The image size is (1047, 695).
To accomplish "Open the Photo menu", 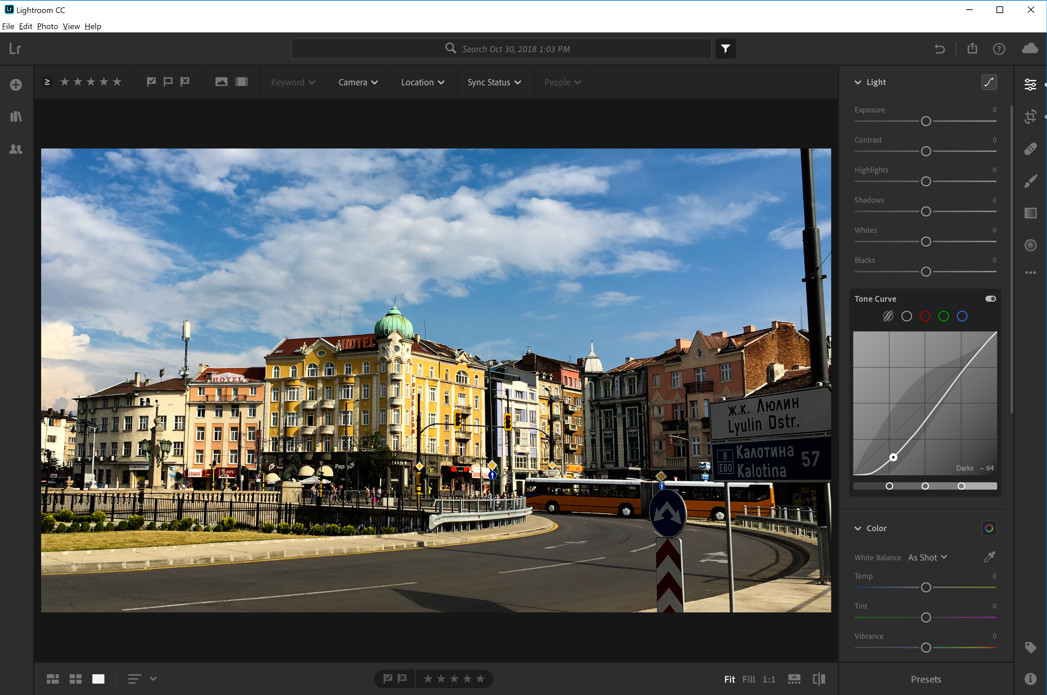I will click(47, 26).
